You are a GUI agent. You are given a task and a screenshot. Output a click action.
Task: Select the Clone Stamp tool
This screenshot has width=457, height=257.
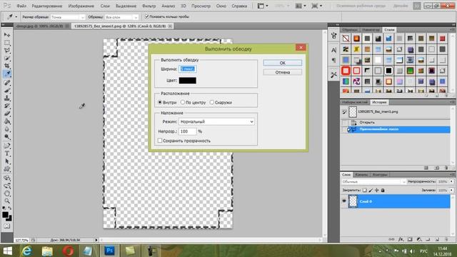pyautogui.click(x=7, y=99)
